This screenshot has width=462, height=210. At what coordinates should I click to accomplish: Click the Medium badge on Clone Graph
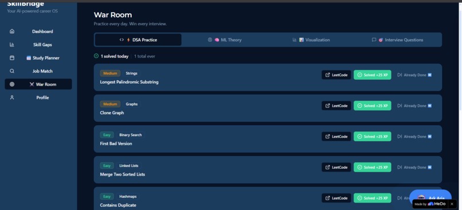pos(110,104)
